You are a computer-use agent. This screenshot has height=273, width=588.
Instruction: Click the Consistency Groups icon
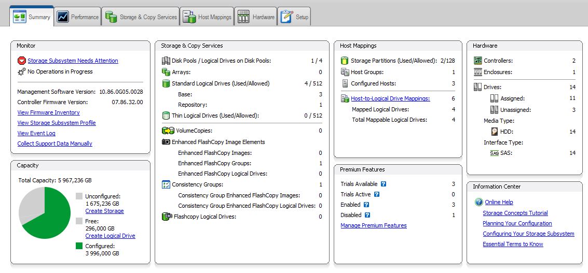166,184
